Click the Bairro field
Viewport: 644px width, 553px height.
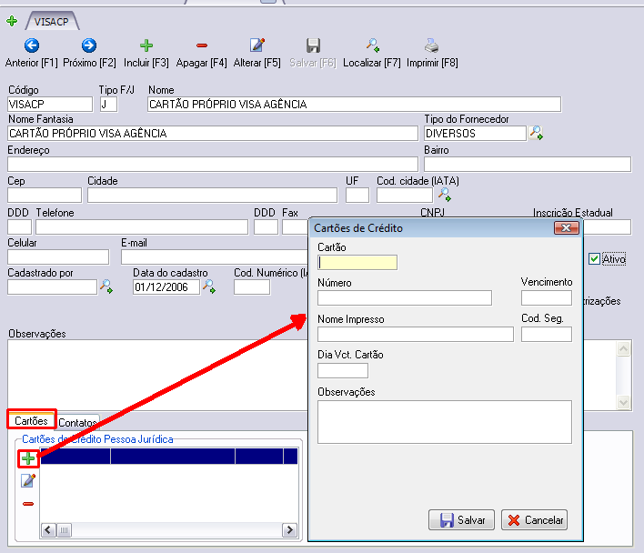tap(528, 165)
